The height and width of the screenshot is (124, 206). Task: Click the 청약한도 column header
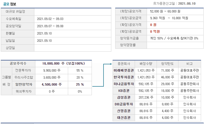pyautogui.click(x=168, y=64)
